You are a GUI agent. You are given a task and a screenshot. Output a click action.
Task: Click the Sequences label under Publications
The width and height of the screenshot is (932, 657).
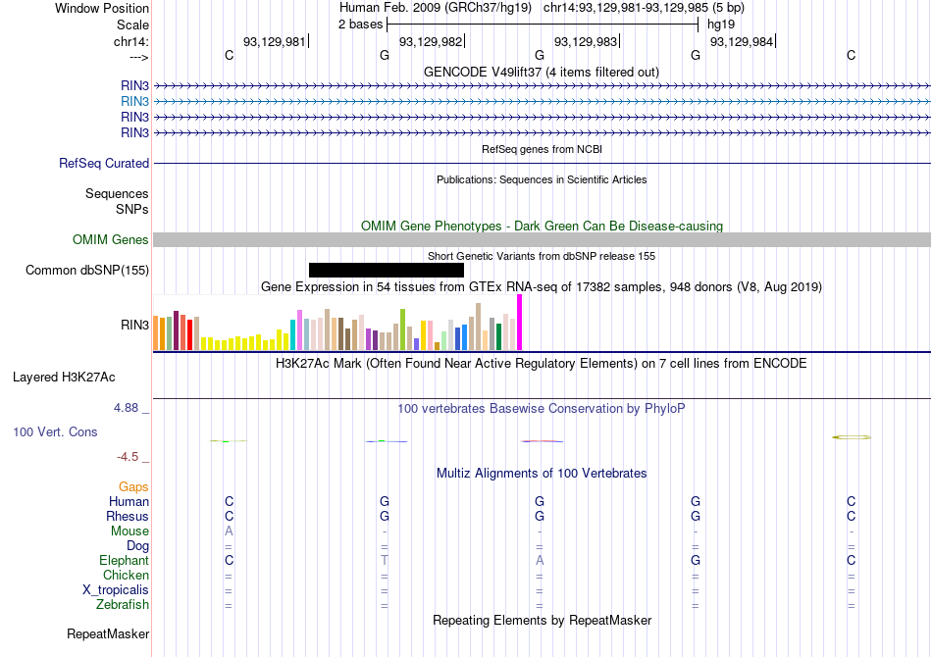[117, 193]
